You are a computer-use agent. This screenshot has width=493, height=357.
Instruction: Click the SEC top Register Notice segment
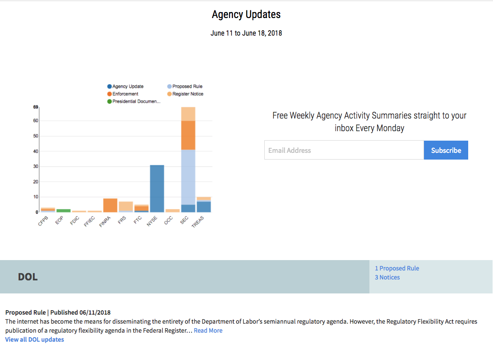(188, 114)
